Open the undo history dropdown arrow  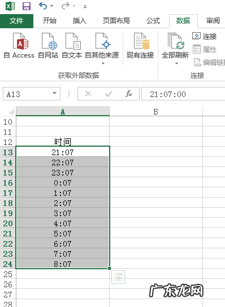point(52,6)
